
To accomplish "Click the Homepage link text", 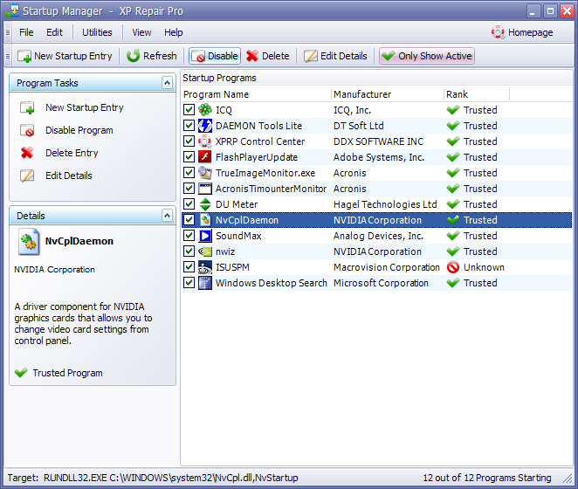I will pyautogui.click(x=531, y=32).
